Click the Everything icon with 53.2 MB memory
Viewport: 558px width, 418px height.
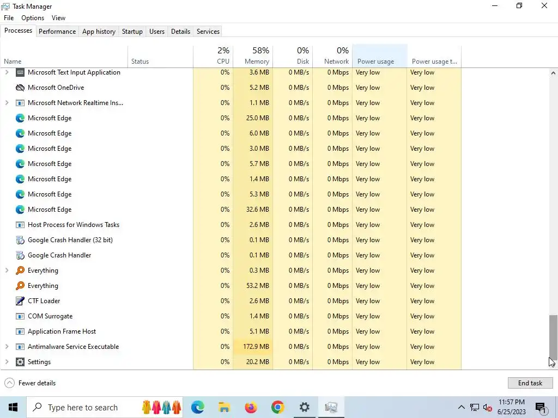(x=20, y=285)
